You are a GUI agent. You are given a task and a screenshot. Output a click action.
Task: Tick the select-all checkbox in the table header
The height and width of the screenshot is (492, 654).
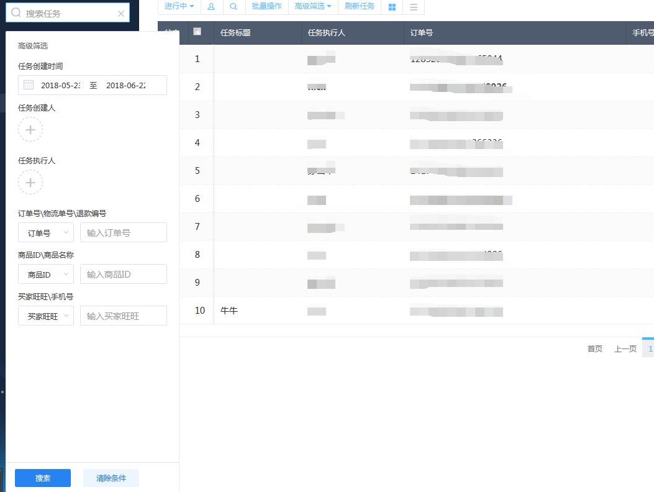[198, 32]
